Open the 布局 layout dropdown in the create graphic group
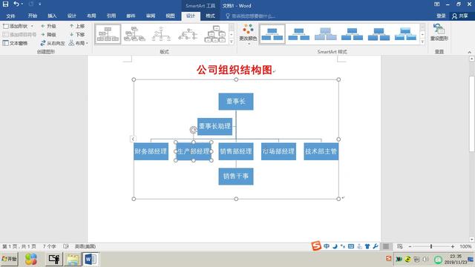Image resolution: width=475 pixels, height=267 pixels. point(79,43)
